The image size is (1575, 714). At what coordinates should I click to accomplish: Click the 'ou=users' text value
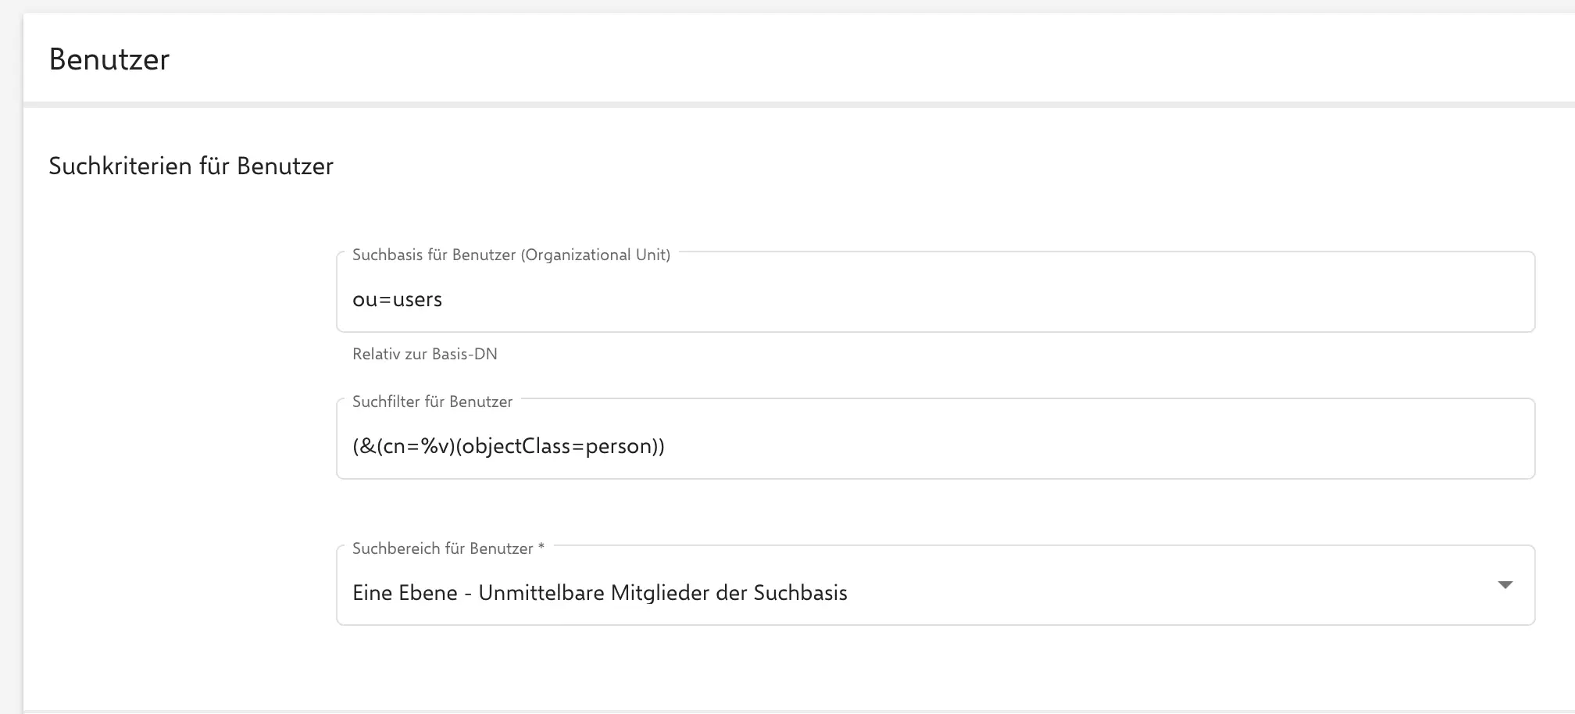(397, 300)
